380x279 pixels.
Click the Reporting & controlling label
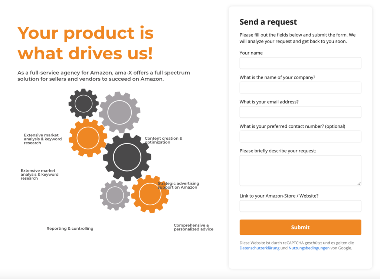pos(70,229)
